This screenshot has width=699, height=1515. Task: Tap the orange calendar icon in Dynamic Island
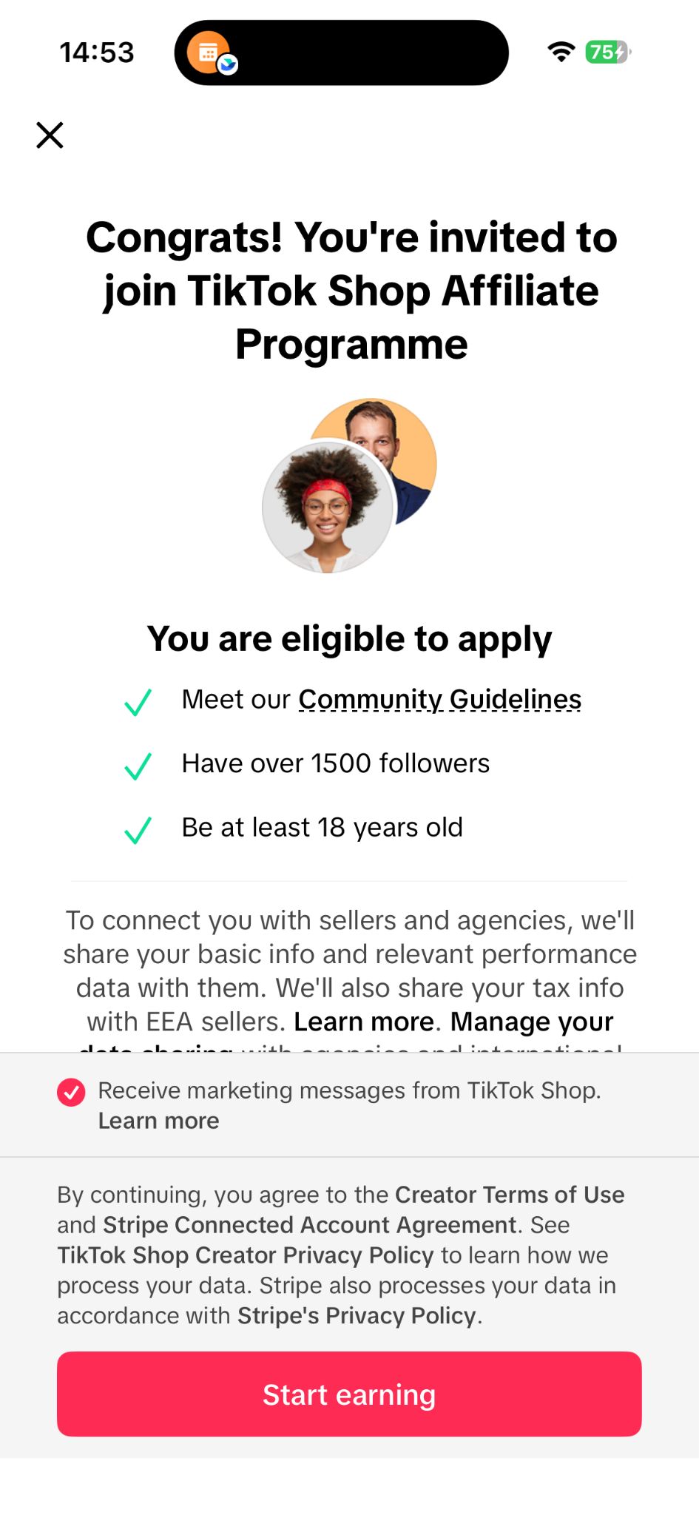coord(209,53)
